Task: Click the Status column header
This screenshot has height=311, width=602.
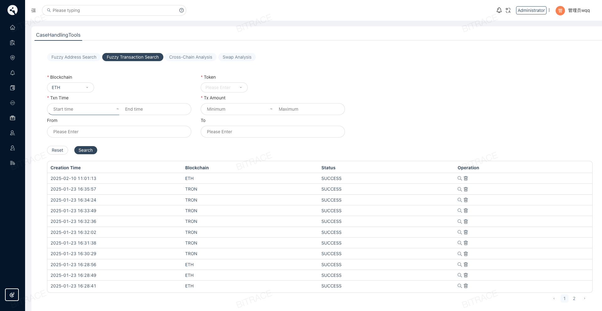Action: 328,168
